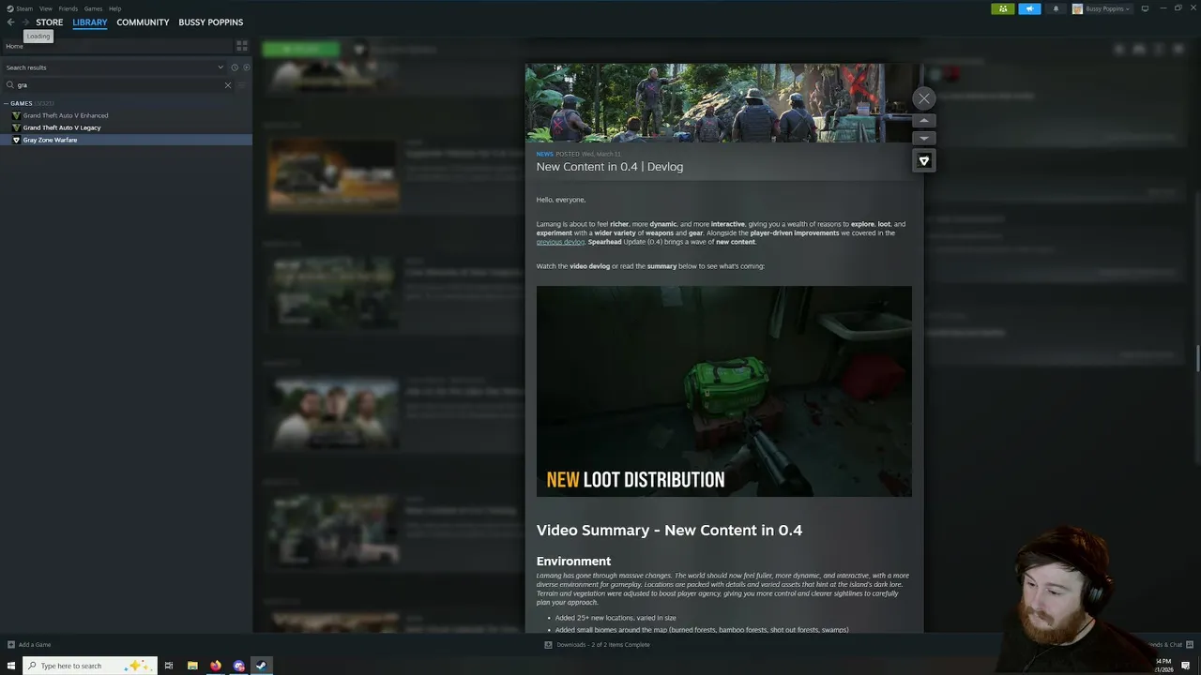Open Gray Zone Warfare hub icon in overlay
This screenshot has width=1201, height=675.
(x=924, y=161)
